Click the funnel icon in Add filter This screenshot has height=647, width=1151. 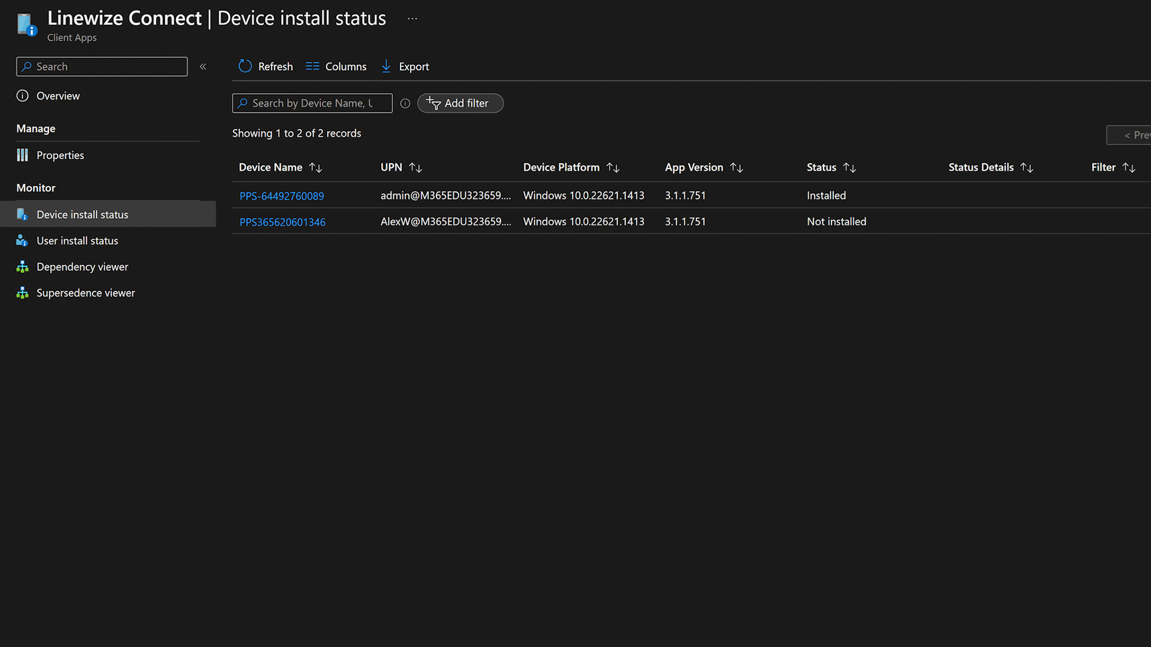pyautogui.click(x=433, y=103)
